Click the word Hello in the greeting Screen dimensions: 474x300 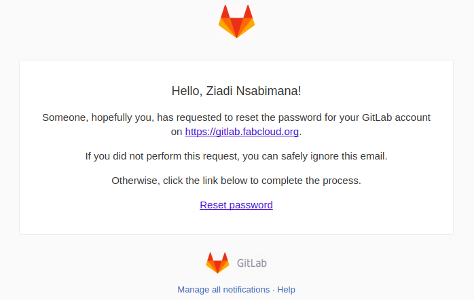(x=185, y=90)
